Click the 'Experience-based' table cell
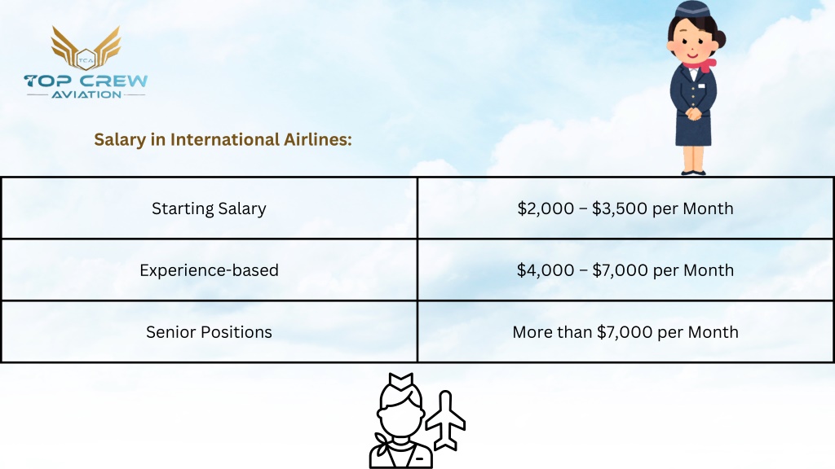 coord(210,270)
